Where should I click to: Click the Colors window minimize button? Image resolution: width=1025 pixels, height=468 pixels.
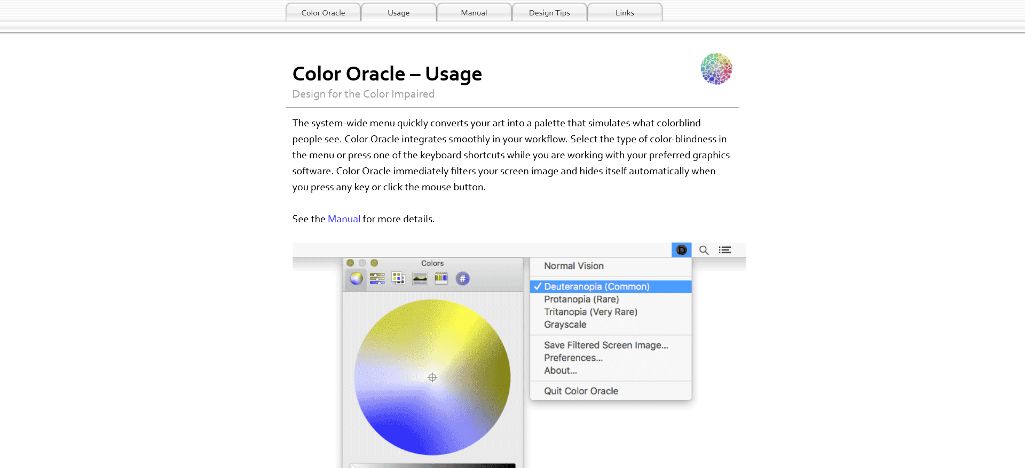[362, 263]
